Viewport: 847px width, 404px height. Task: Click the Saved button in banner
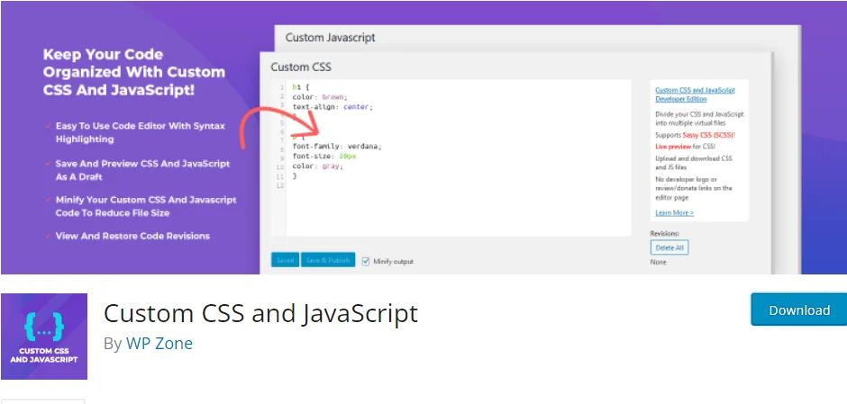tap(285, 260)
